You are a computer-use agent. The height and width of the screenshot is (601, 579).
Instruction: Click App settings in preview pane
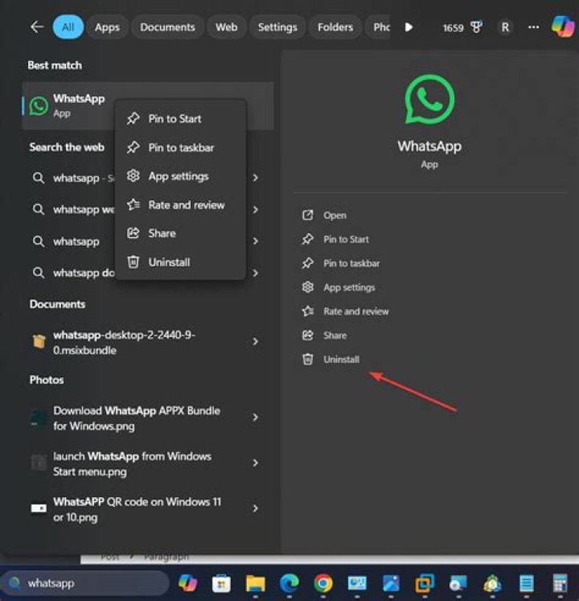click(x=339, y=287)
